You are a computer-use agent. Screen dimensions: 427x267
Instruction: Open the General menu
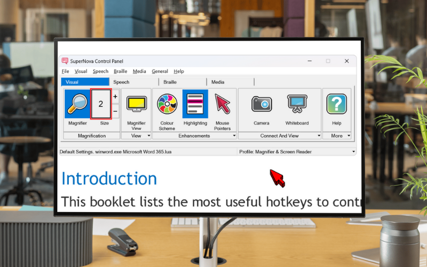[x=160, y=71]
